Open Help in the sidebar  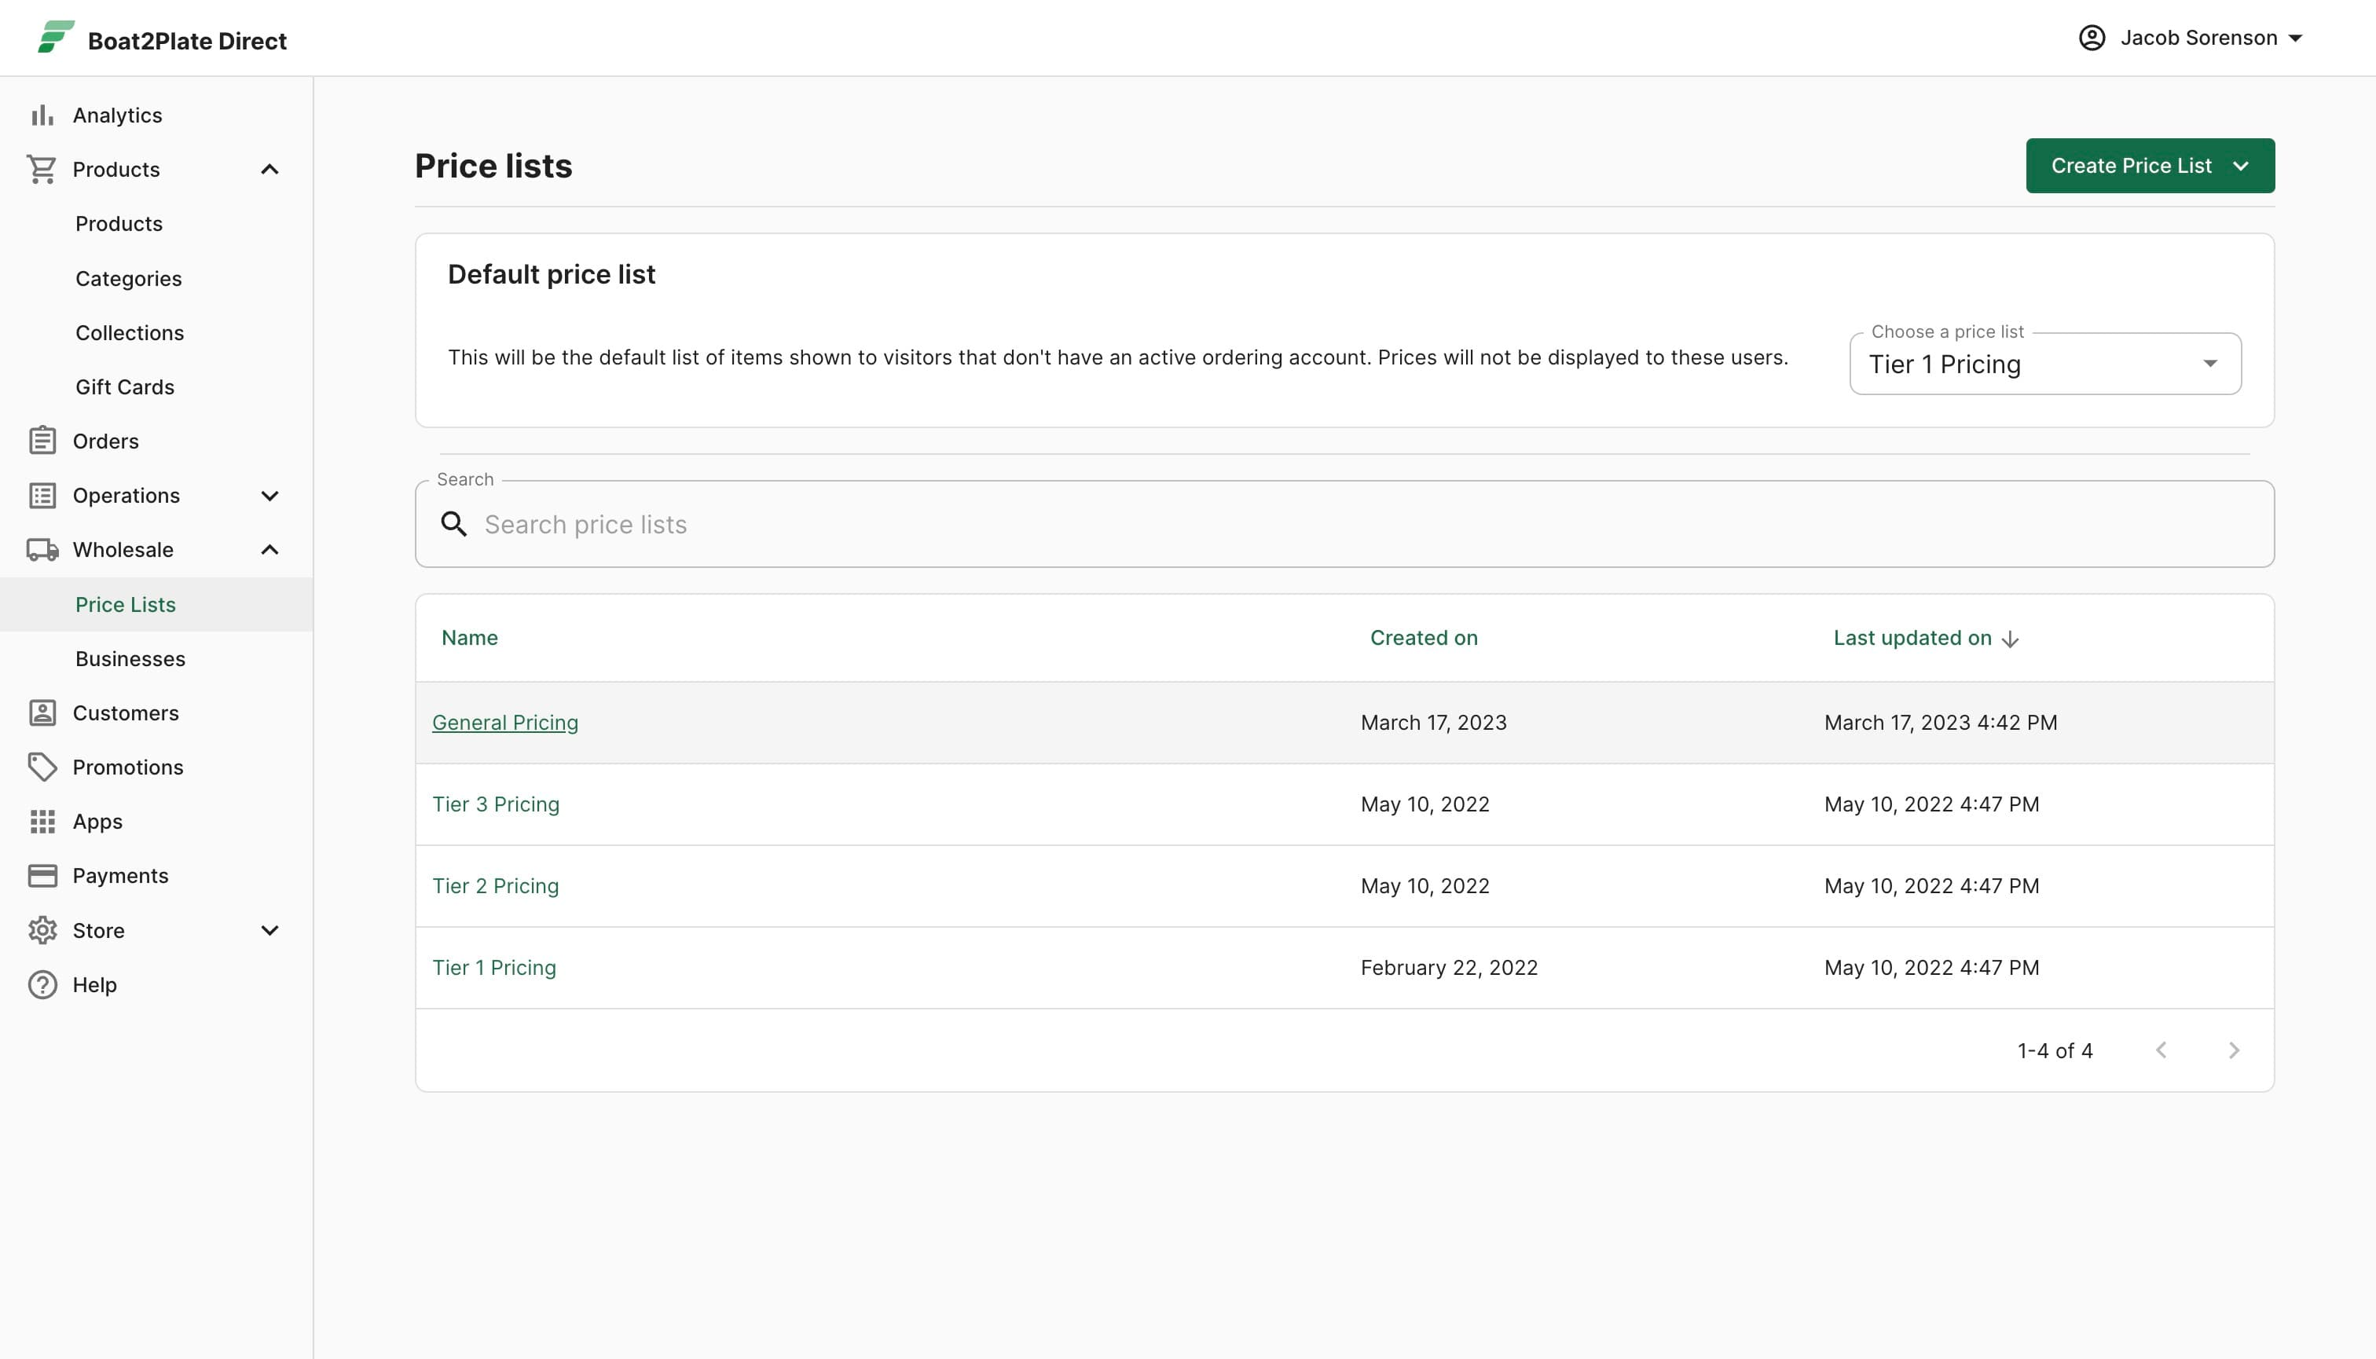tap(95, 985)
